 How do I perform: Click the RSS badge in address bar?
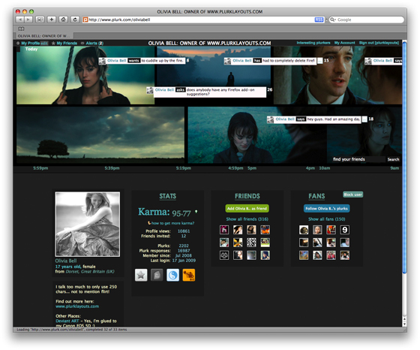pos(319,20)
